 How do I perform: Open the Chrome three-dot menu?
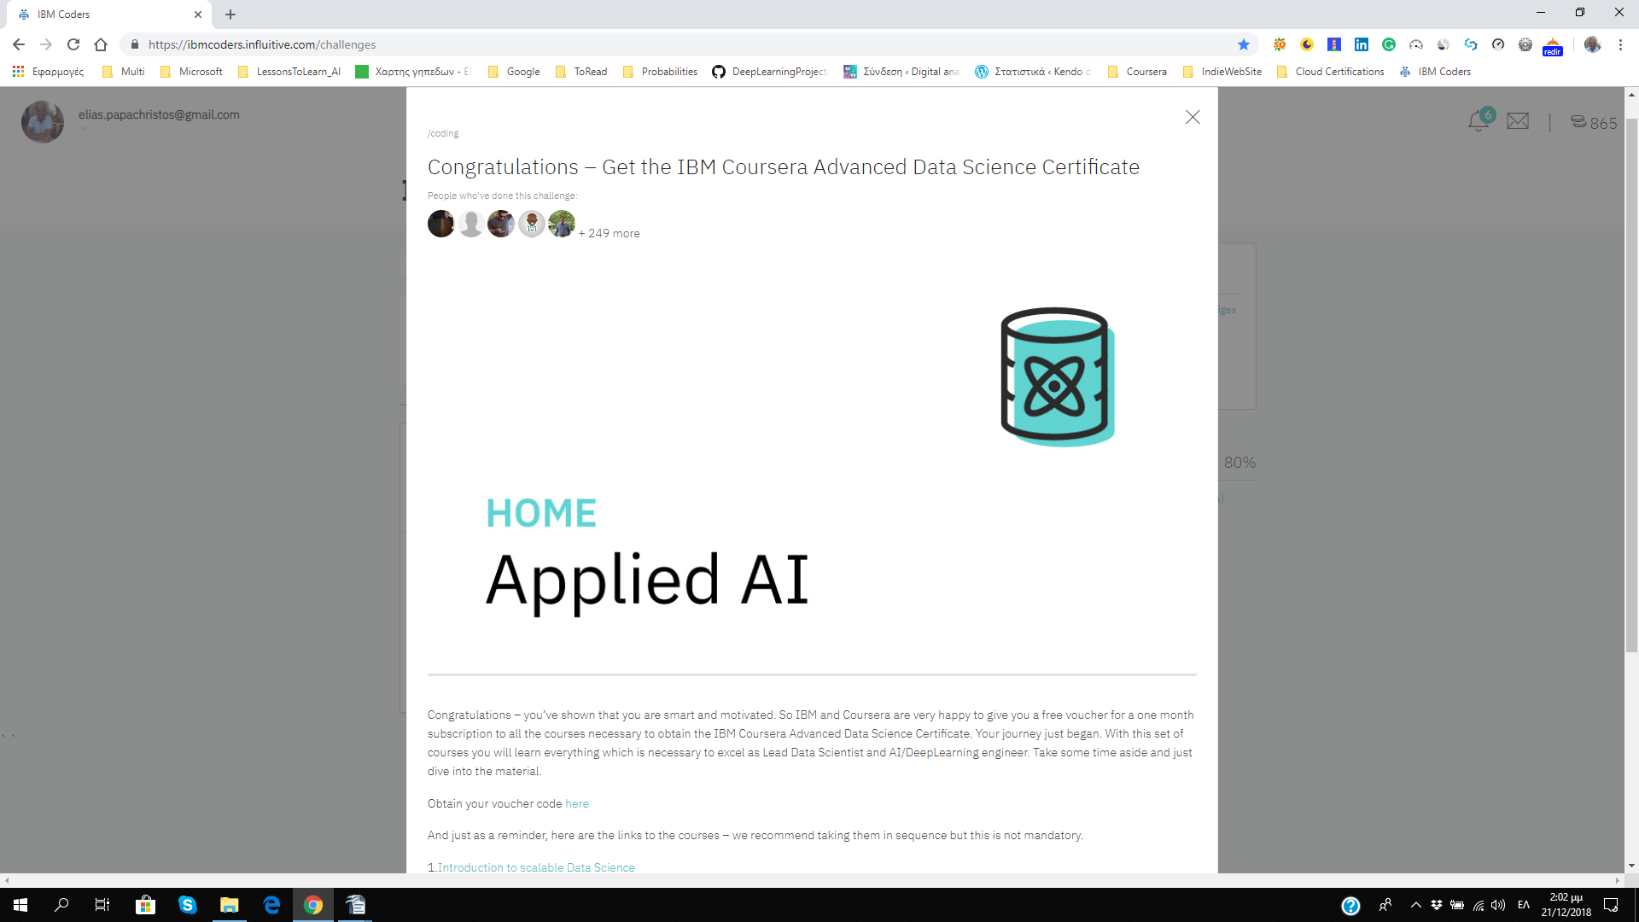[x=1622, y=44]
